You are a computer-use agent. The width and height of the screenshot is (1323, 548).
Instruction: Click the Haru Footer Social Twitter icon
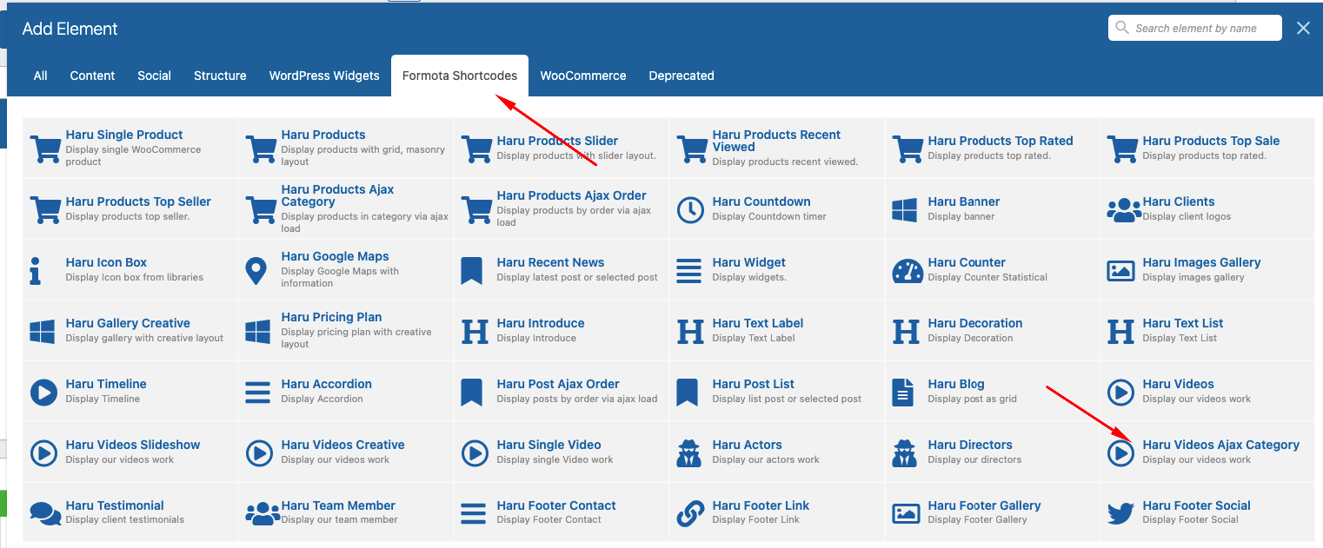(1121, 513)
